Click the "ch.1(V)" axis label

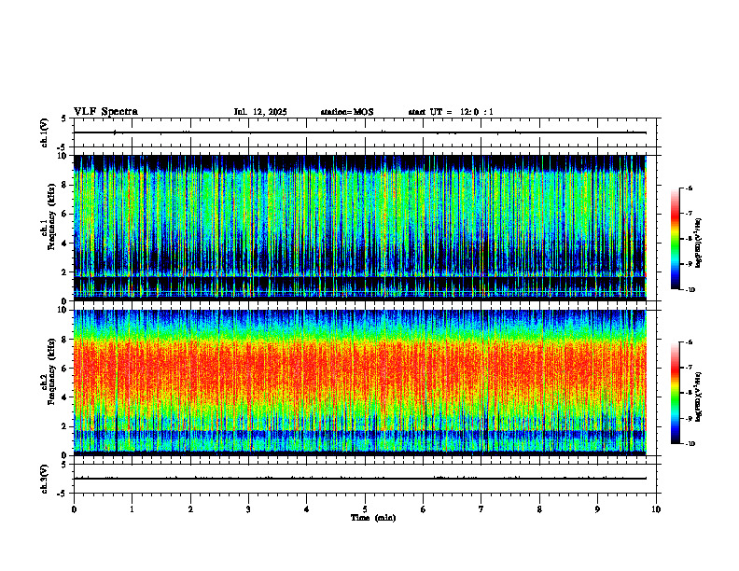click(45, 132)
